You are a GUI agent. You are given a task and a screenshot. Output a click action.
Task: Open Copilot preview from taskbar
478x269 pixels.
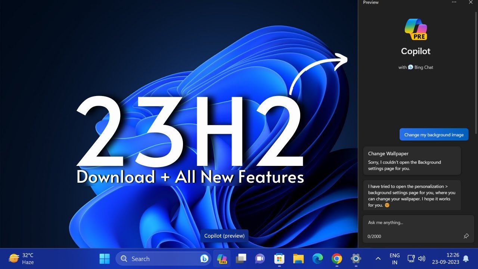tap(222, 259)
